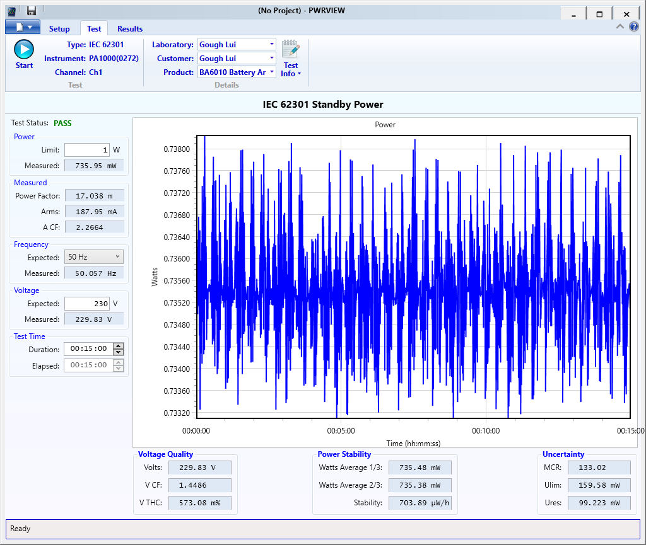This screenshot has height=545, width=646.
Task: Collapse the ribbon with the caret icon
Action: pyautogui.click(x=620, y=27)
